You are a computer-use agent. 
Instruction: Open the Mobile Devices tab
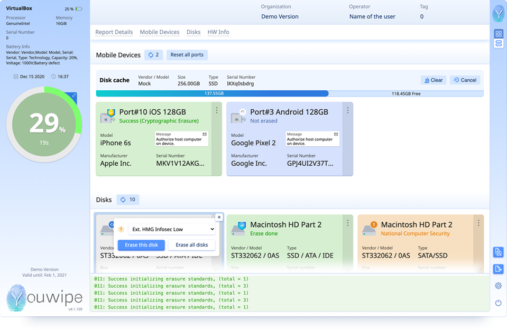(x=160, y=32)
